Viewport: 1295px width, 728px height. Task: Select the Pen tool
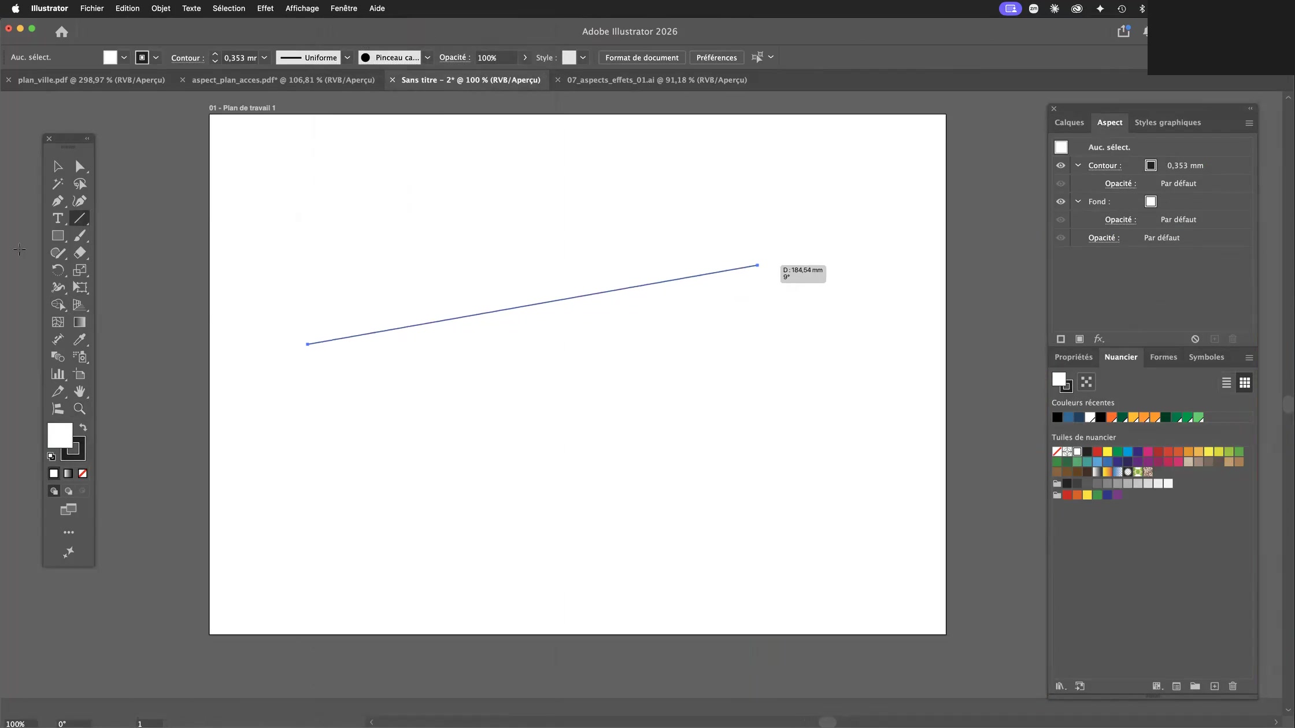click(58, 201)
